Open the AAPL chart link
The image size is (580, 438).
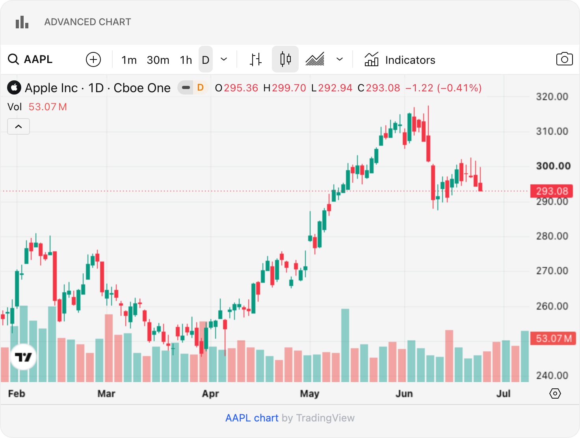[x=252, y=418]
